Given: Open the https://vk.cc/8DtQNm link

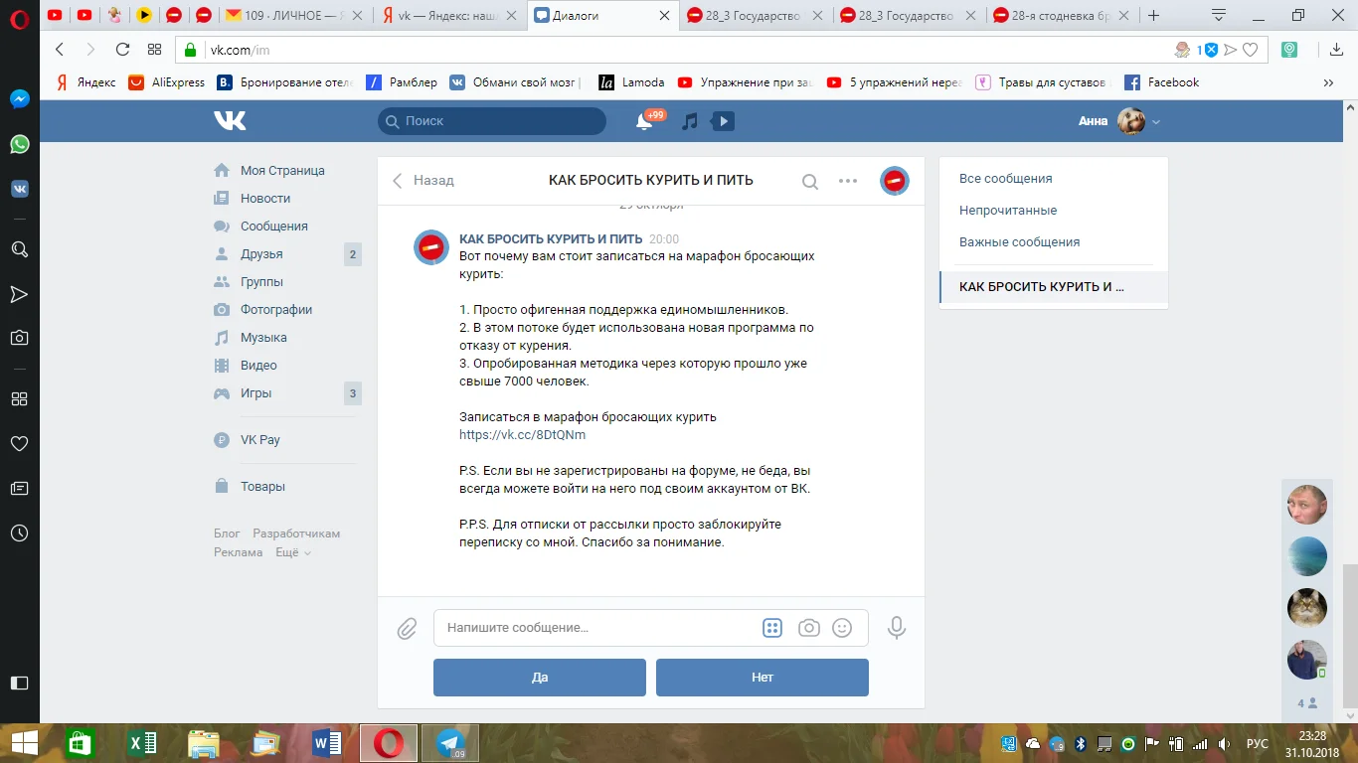Looking at the screenshot, I should [x=522, y=435].
